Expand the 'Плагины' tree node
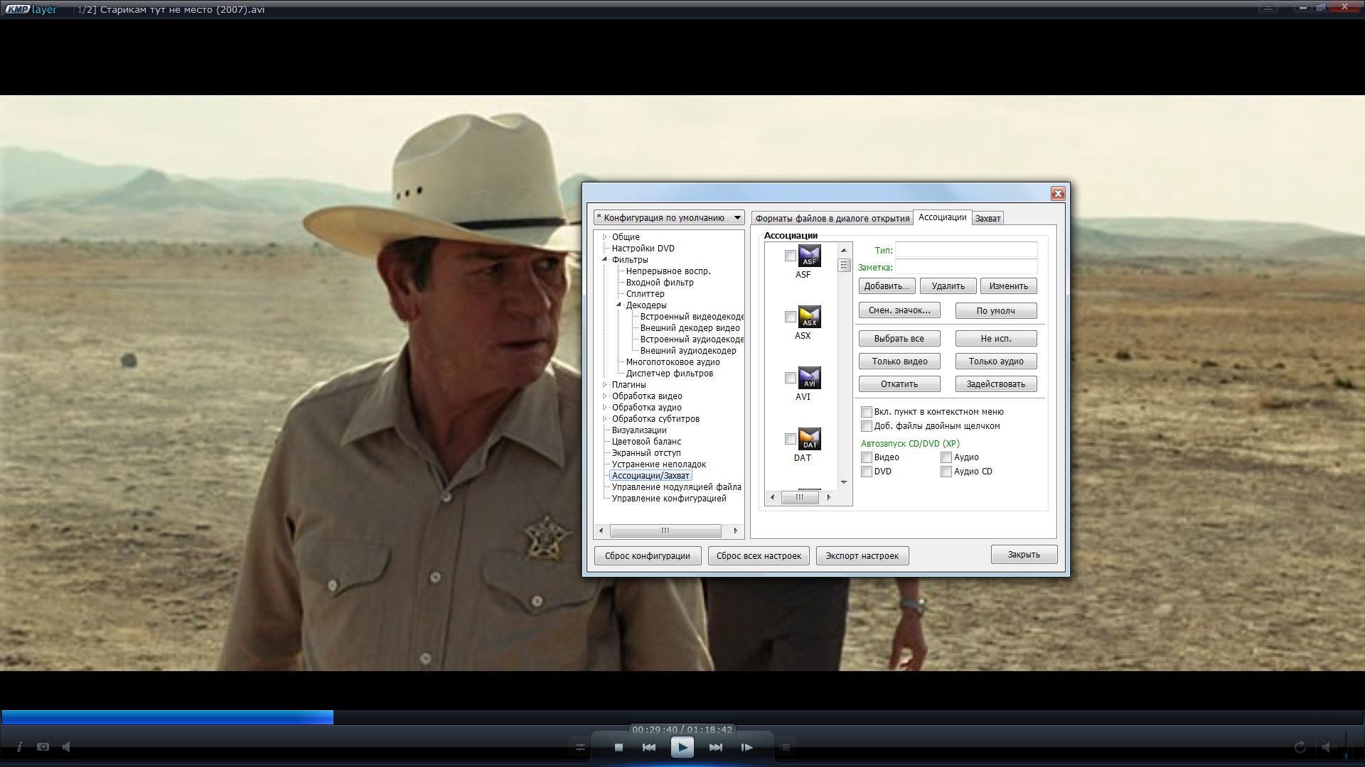The width and height of the screenshot is (1365, 767). click(x=605, y=384)
